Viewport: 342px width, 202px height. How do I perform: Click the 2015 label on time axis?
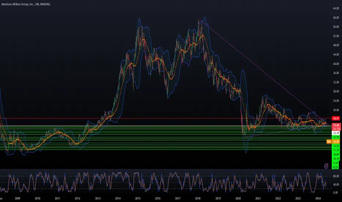[x=138, y=198]
